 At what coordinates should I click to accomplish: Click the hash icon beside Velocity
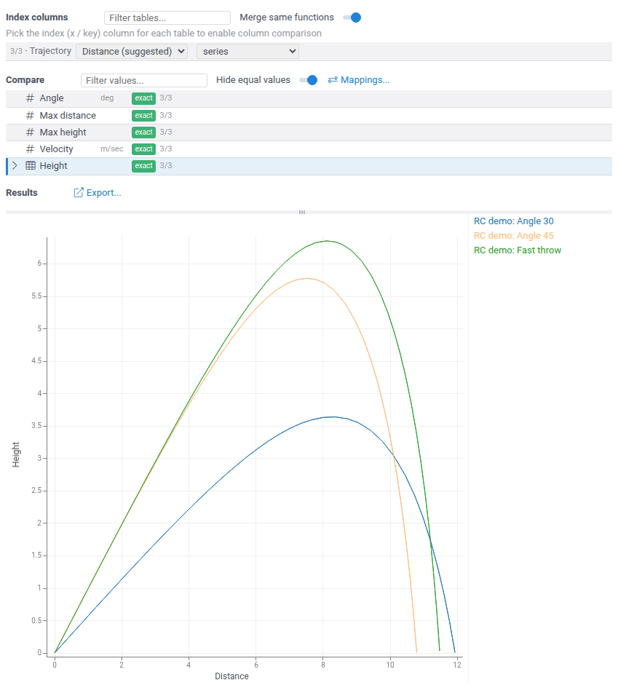click(x=30, y=149)
